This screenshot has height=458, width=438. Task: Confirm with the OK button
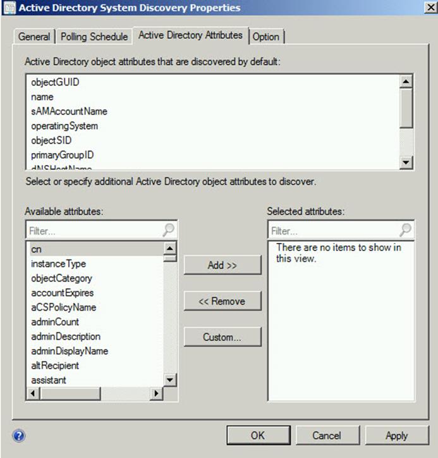pos(259,435)
